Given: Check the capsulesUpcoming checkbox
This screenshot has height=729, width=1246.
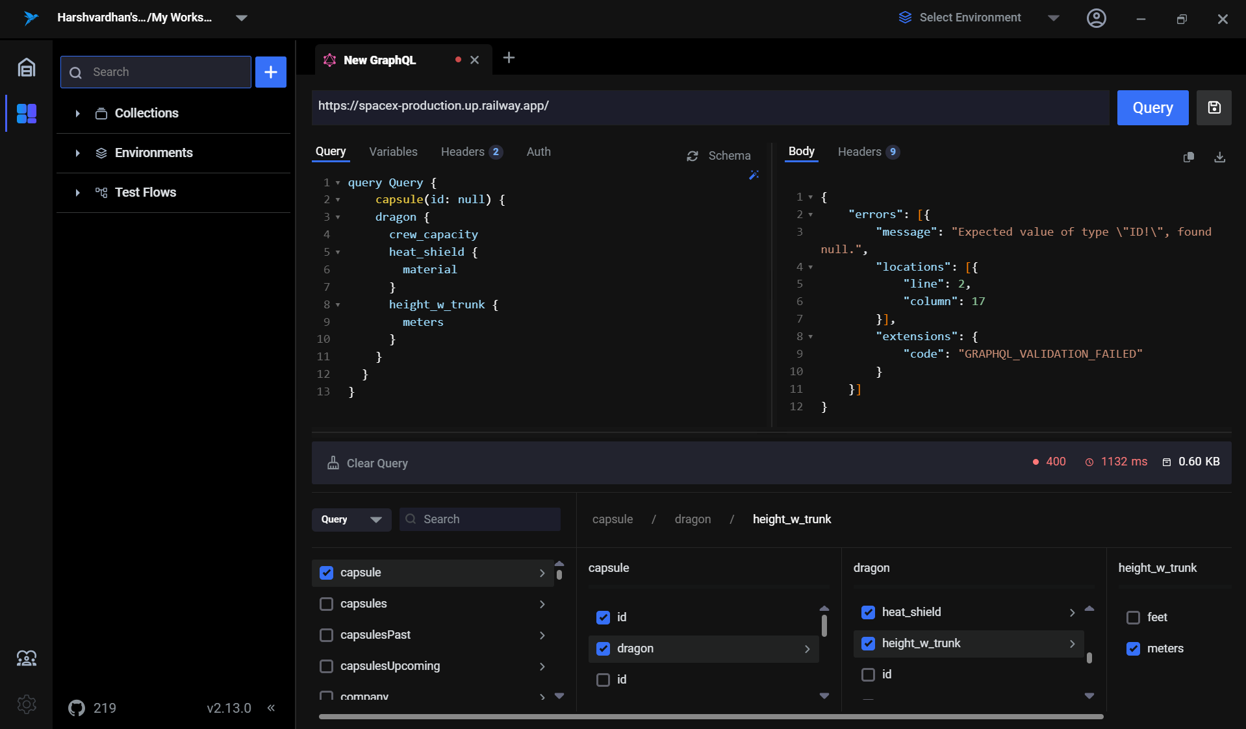Looking at the screenshot, I should [327, 667].
